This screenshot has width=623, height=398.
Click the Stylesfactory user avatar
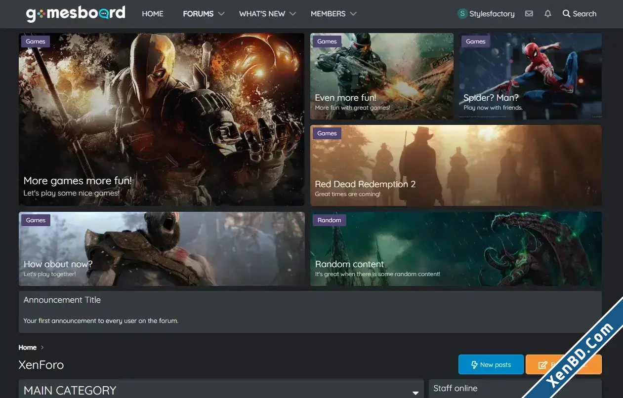point(462,14)
